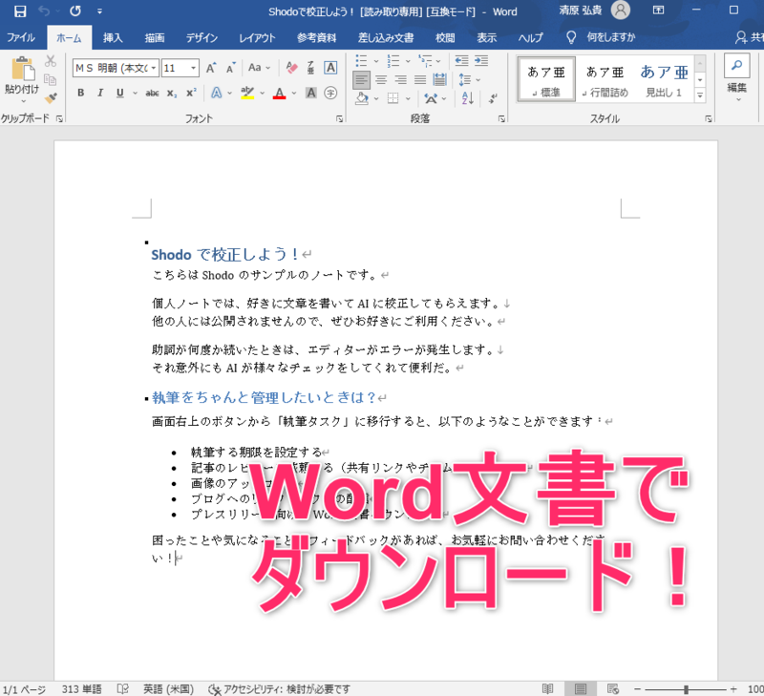This screenshot has height=696, width=764.
Task: Click the Format Painter brush icon
Action: 51,98
